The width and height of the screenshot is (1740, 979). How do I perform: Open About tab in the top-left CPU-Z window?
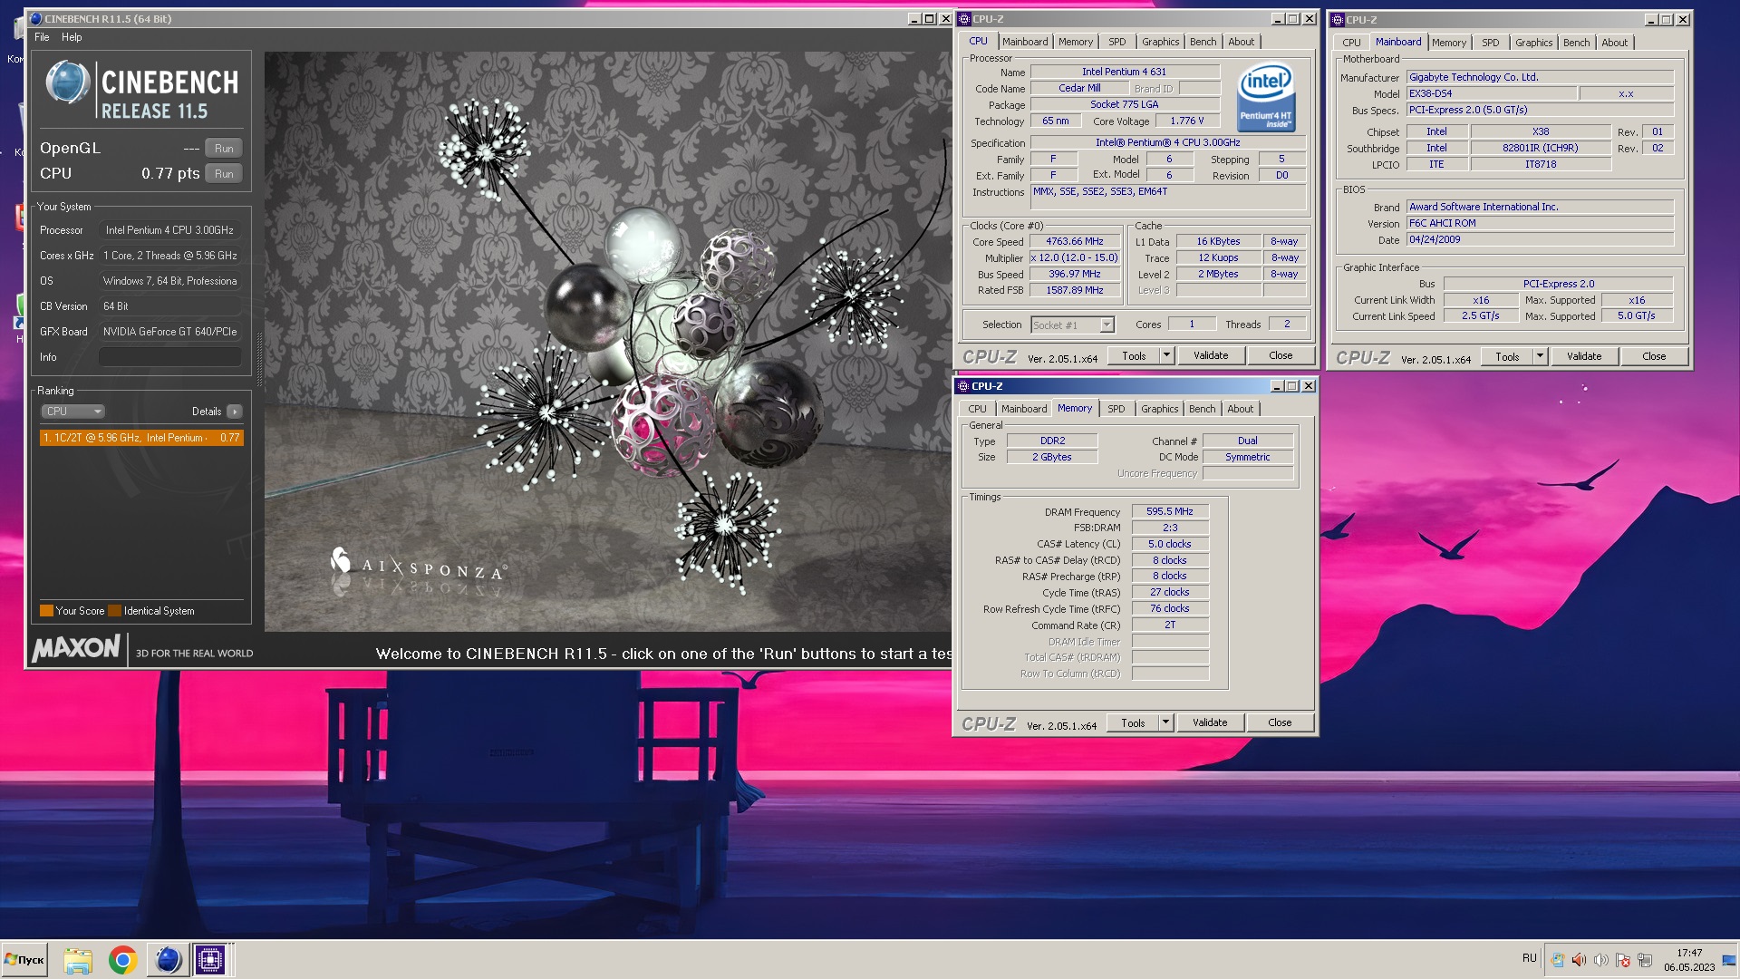[x=1242, y=42]
